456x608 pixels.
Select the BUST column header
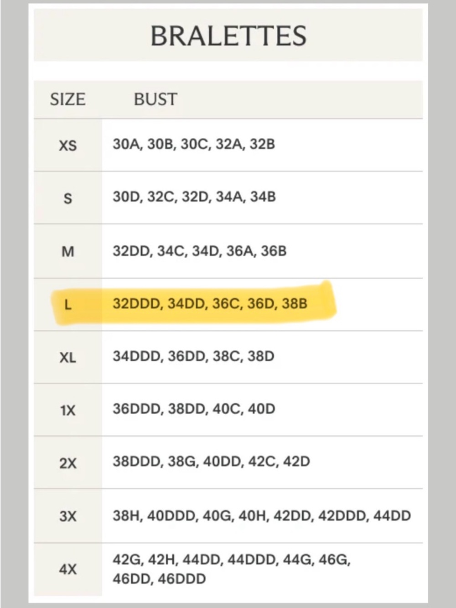pyautogui.click(x=155, y=99)
